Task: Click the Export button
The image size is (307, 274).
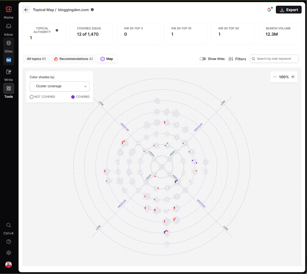Action: (x=289, y=10)
